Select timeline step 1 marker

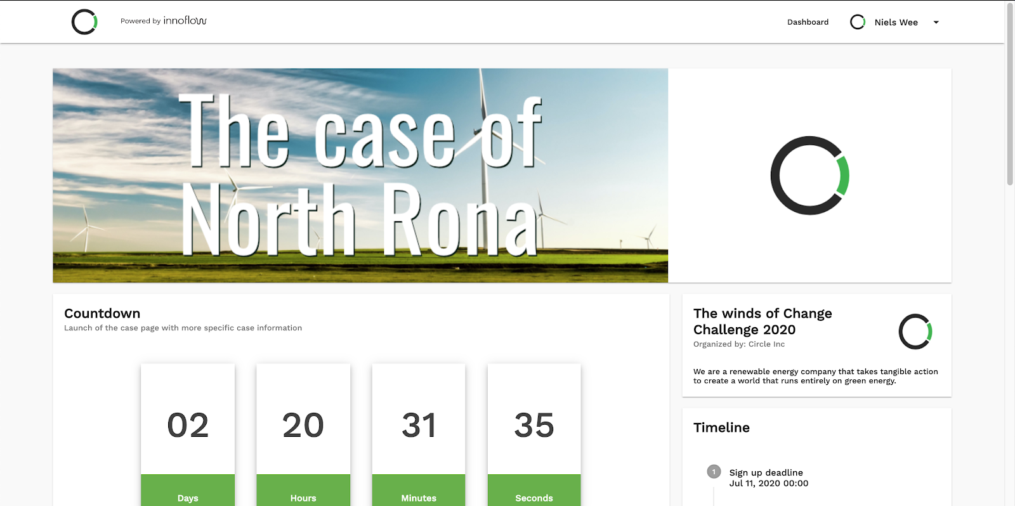tap(714, 472)
